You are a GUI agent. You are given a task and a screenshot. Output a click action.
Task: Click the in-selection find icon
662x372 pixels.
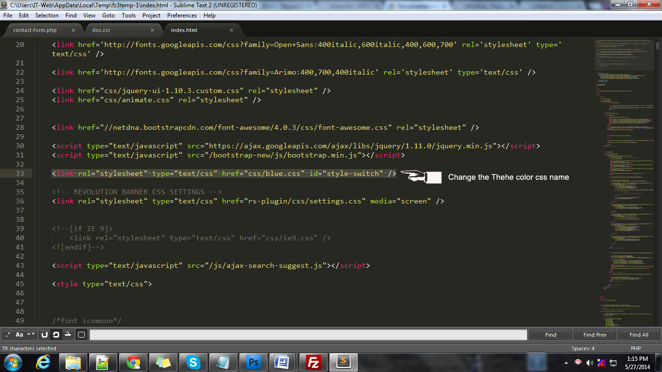[68, 335]
